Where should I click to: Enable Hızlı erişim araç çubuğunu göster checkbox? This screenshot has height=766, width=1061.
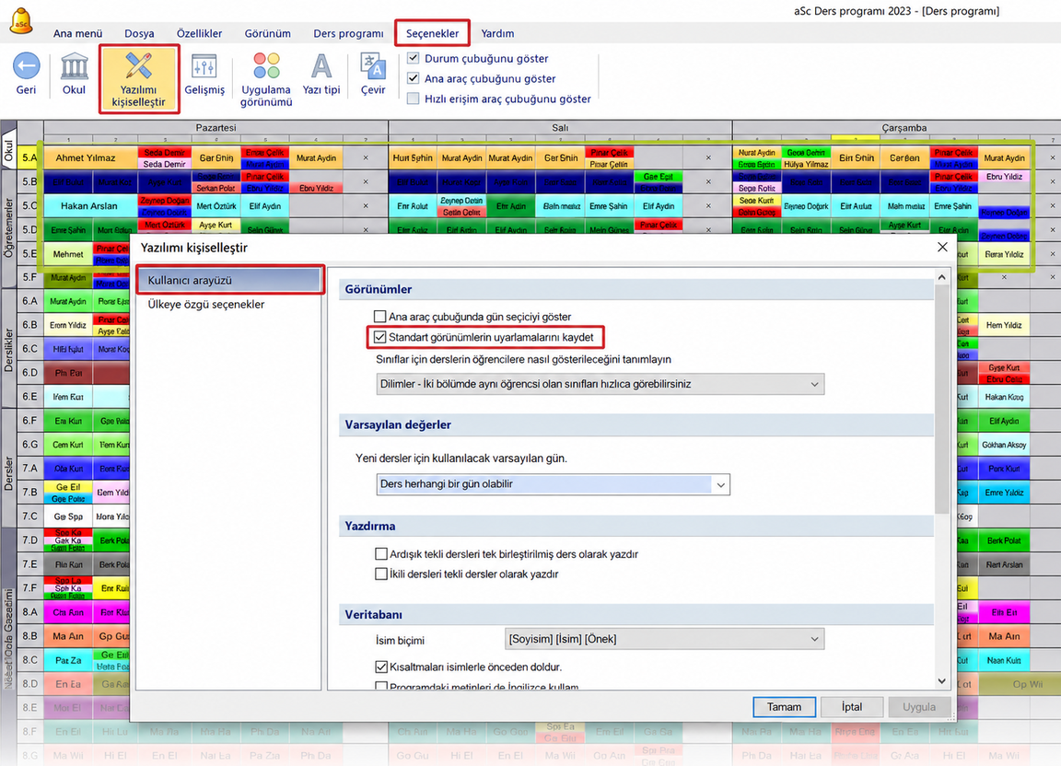[414, 99]
